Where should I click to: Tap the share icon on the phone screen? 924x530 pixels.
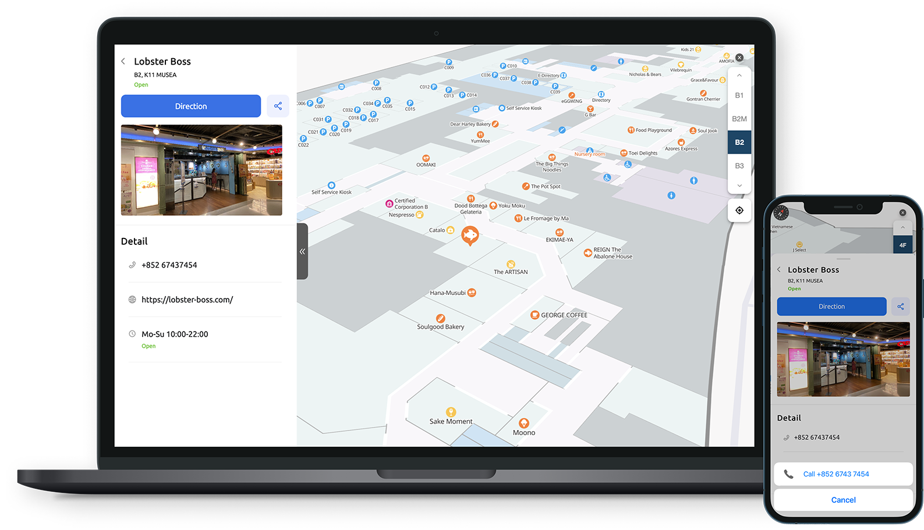(900, 307)
